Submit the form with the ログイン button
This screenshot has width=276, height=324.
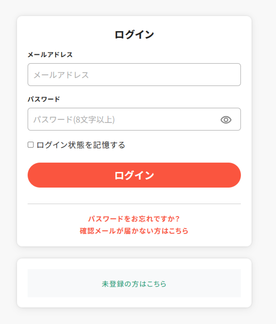(134, 175)
